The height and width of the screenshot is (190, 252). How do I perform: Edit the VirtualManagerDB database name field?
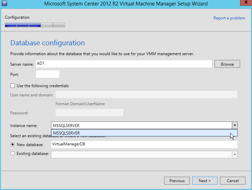(x=144, y=144)
